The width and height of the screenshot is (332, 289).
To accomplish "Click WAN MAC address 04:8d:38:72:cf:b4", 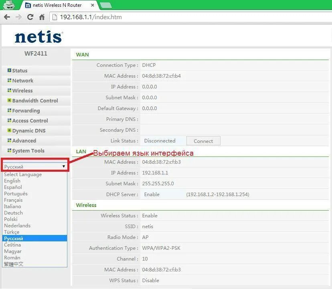I will 161,76.
